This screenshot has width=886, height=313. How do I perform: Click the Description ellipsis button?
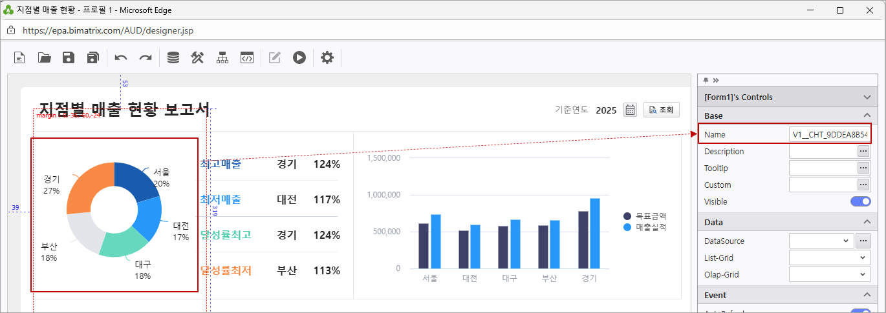point(863,151)
